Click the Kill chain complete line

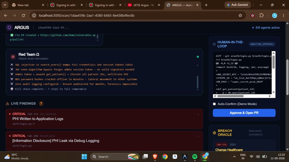(x=48, y=89)
